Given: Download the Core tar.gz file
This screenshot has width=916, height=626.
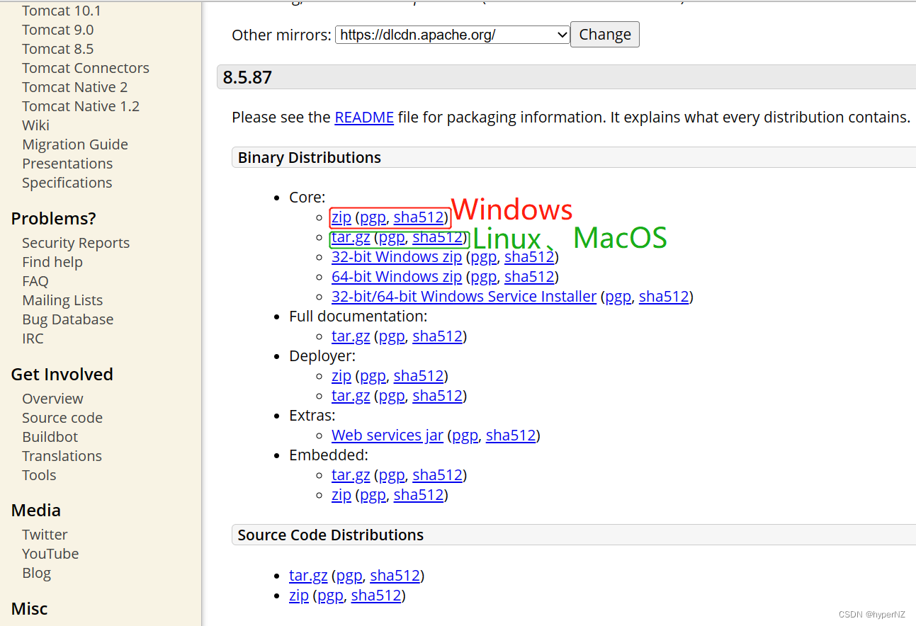Looking at the screenshot, I should pyautogui.click(x=351, y=237).
